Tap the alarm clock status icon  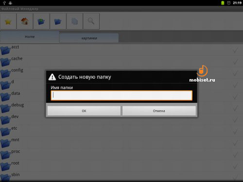[228, 3]
